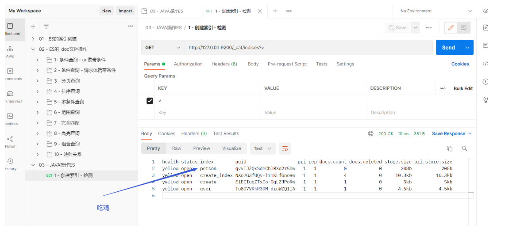
Task: Expand the '3 - 分页查询' folder
Action: click(x=37, y=81)
